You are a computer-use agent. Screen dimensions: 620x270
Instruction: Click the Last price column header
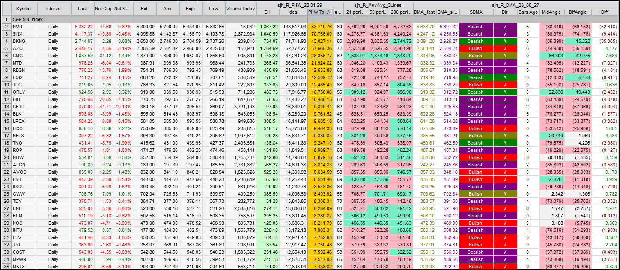click(x=82, y=9)
